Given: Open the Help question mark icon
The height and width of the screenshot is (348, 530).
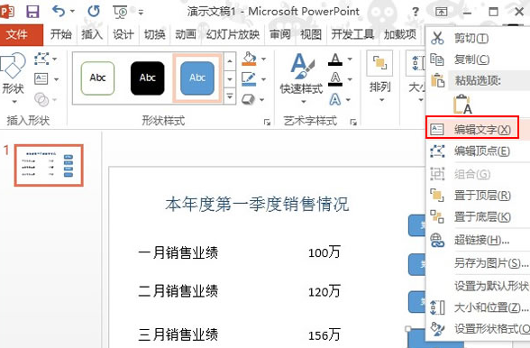Looking at the screenshot, I should coord(416,12).
